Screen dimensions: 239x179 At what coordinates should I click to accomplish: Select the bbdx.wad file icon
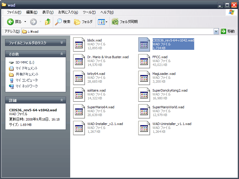(79, 44)
